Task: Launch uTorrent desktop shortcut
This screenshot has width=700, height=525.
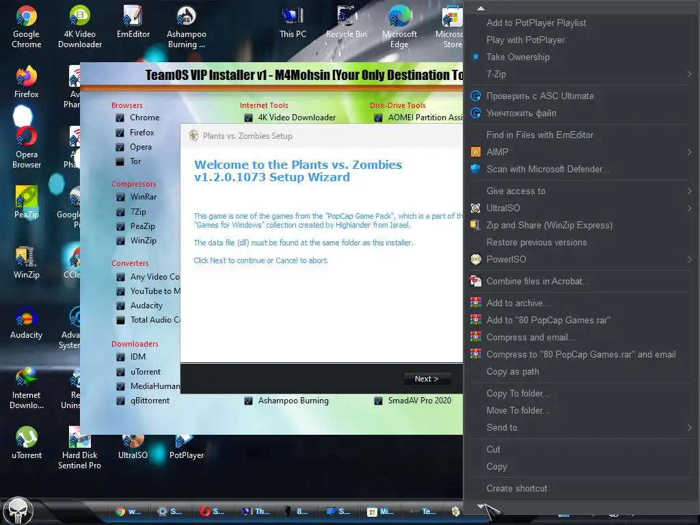Action: 27,443
